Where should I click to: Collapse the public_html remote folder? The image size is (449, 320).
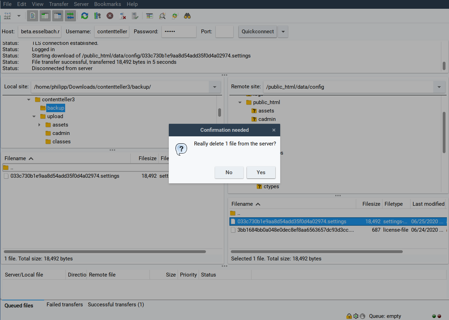coord(240,103)
